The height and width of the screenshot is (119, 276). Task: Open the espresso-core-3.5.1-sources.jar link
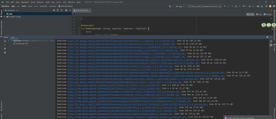click(133, 60)
